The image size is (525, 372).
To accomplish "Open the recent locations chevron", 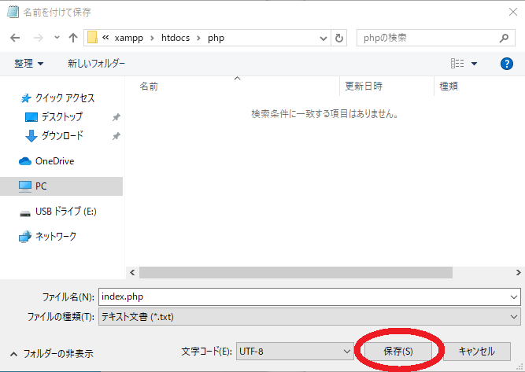I will tap(57, 38).
